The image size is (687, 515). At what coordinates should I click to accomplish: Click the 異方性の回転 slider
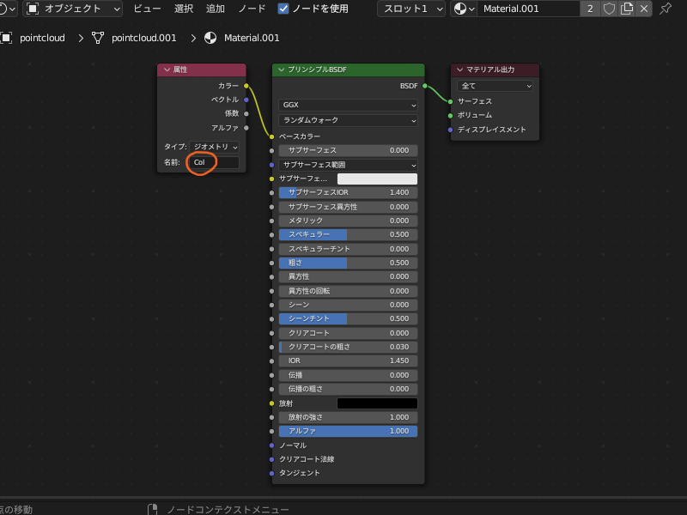(348, 291)
